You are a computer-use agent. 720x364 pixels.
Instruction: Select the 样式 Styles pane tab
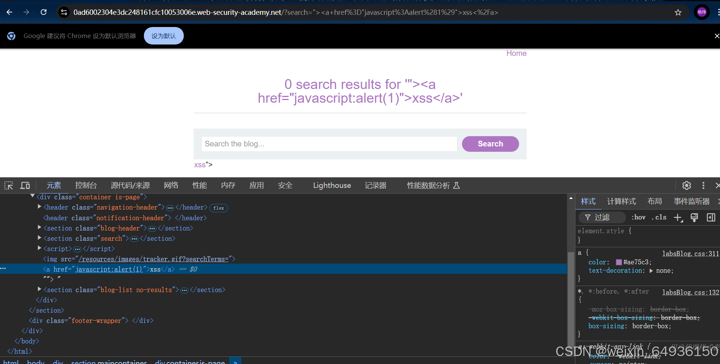(x=588, y=201)
